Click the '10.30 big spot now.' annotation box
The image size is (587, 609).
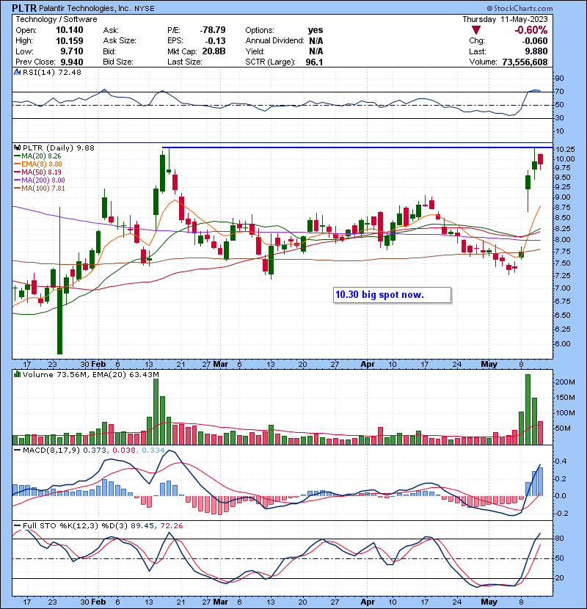[x=393, y=295]
